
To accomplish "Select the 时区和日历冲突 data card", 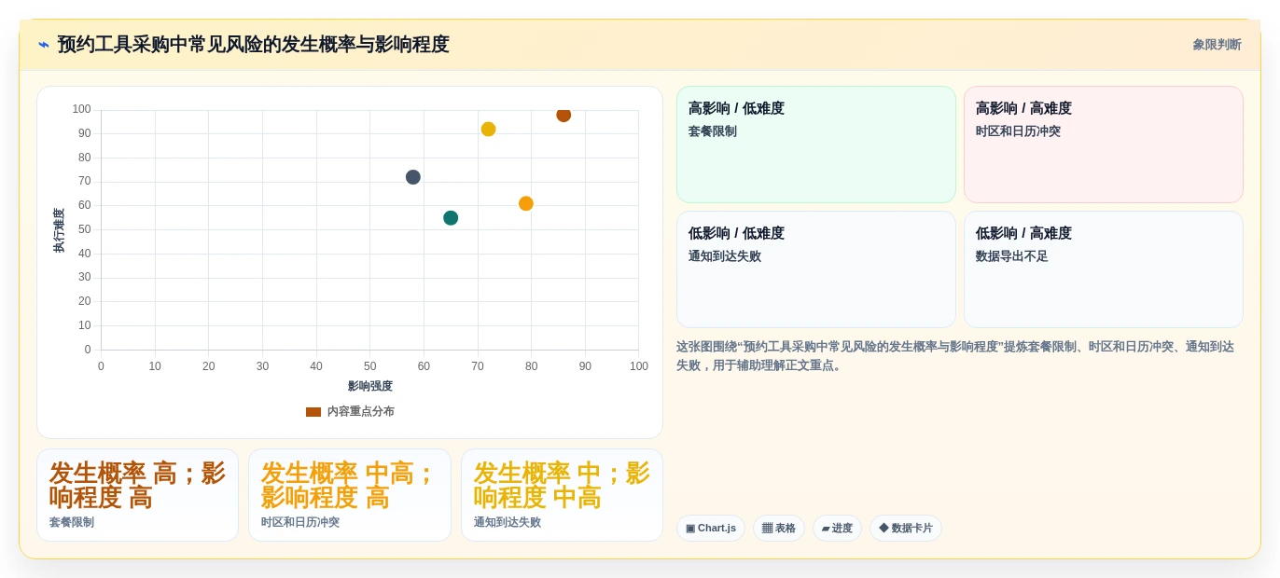I will pos(350,495).
